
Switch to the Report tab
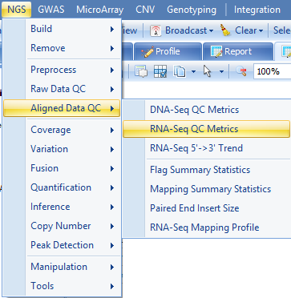238,51
